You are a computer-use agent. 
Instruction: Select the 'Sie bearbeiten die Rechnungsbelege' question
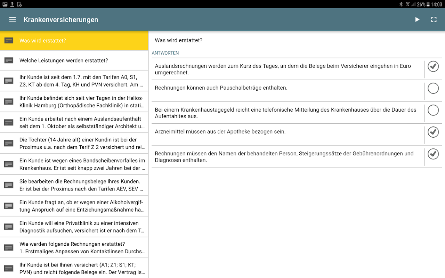[x=74, y=185]
